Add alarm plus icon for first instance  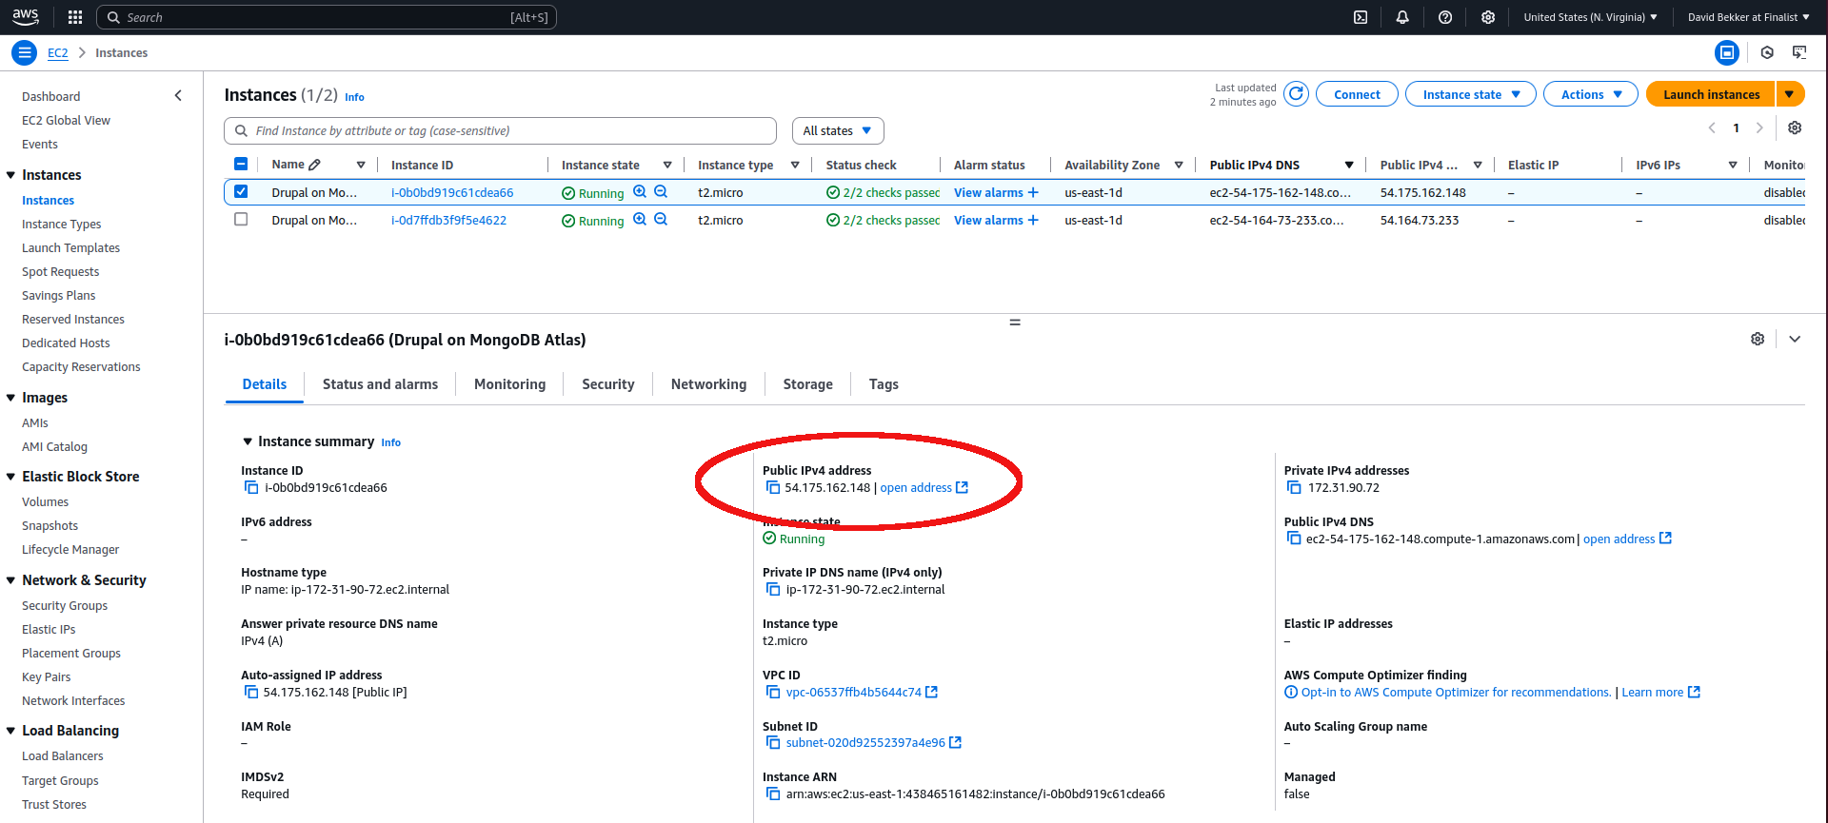pos(1033,192)
